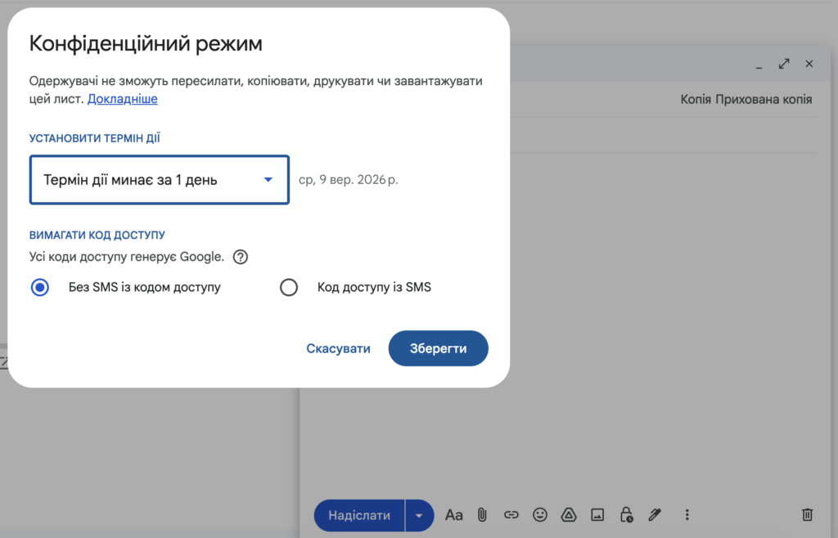Insert files using the Google Drive icon
Viewport: 838px width, 538px height.
pyautogui.click(x=569, y=515)
